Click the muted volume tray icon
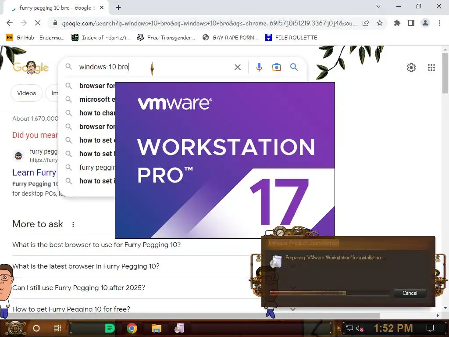This screenshot has width=449, height=337. pos(360,329)
